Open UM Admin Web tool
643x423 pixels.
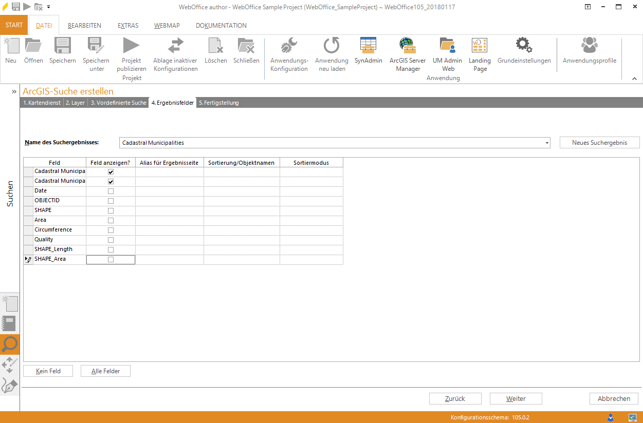pos(448,46)
